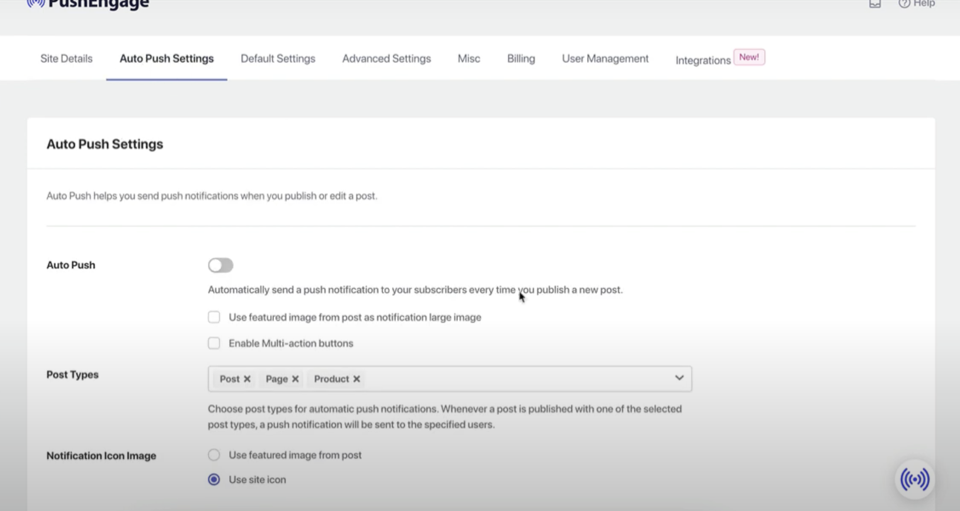Expand Post Types dropdown chevron

(679, 378)
